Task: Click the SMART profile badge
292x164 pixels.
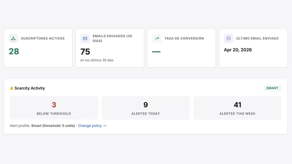Action: pos(272,88)
